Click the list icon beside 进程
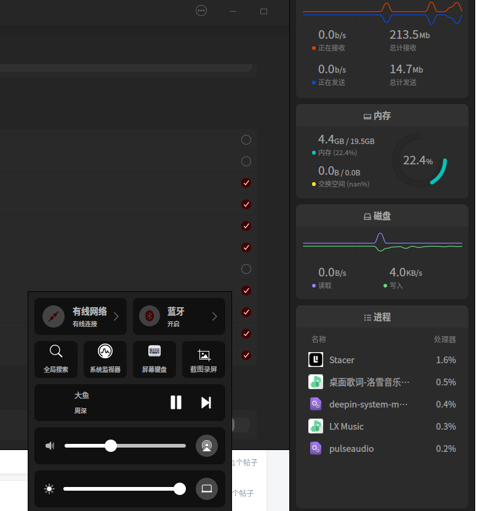This screenshot has width=477, height=511. point(367,318)
